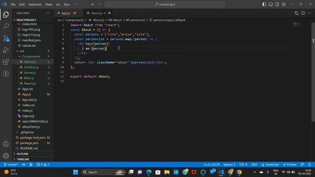This screenshot has width=315, height=177.
Task: Click the reactproject command center search box
Action: click(165, 4)
